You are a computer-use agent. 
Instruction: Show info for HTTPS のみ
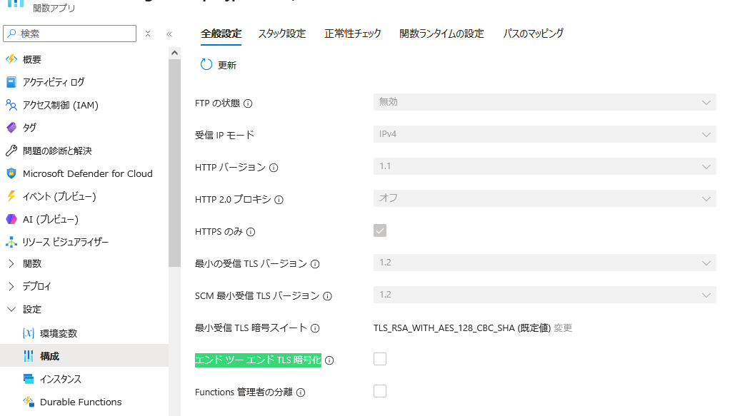(x=251, y=232)
